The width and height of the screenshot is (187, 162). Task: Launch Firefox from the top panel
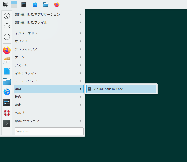[x=57, y=4]
